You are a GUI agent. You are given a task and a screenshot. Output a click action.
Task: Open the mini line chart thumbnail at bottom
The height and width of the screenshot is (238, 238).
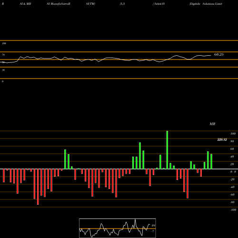click(x=118, y=228)
